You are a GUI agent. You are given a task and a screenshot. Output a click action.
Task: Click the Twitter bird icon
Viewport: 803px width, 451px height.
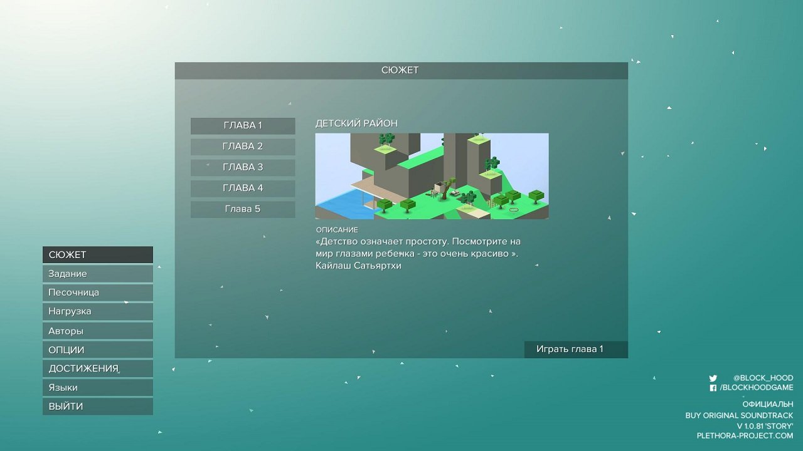pyautogui.click(x=713, y=378)
